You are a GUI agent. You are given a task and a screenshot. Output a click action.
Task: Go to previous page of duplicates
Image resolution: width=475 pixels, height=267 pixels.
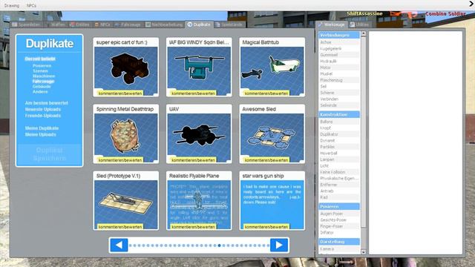tap(119, 245)
